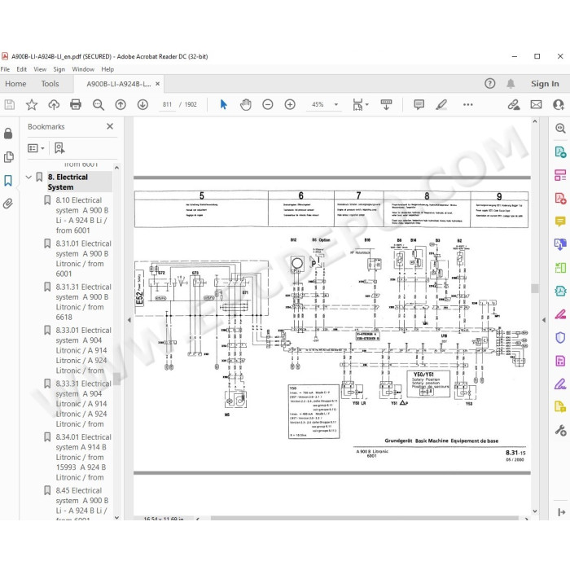Click the security lock panel icon
Viewport: 570px width, 570px height.
click(8, 134)
